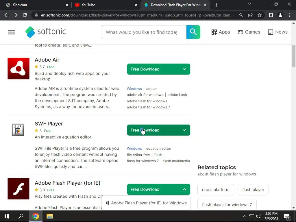Click 'flash player for windows 7' topic
Screen dimensions: 296x222
tap(227, 205)
